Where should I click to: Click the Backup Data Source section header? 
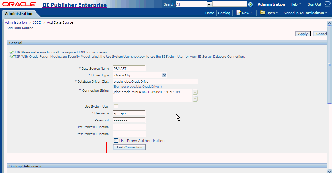point(166,166)
